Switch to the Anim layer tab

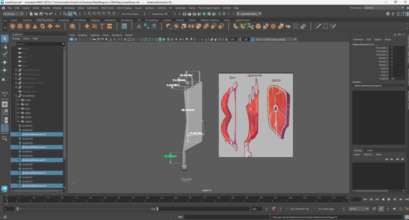click(370, 150)
